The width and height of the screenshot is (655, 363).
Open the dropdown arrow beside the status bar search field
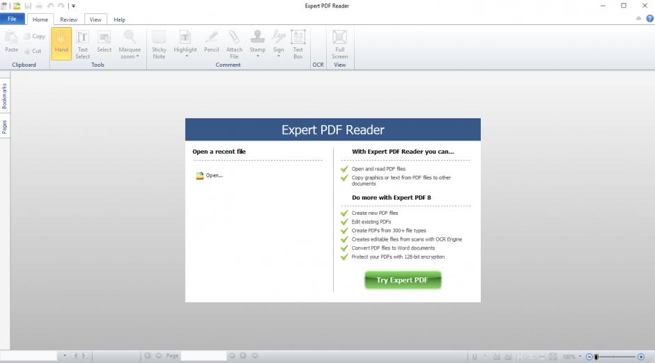[x=64, y=355]
